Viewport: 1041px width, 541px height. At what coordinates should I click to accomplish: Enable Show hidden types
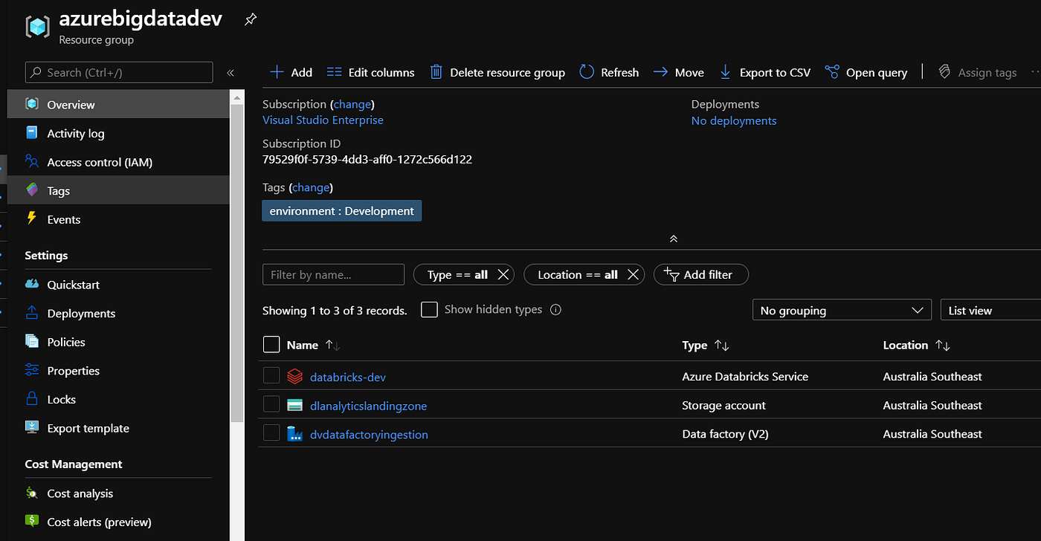point(429,309)
